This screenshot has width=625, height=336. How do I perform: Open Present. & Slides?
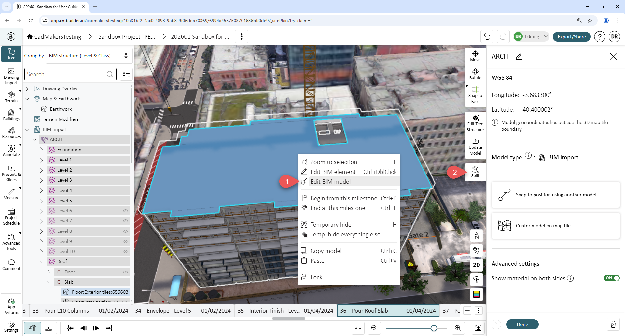click(11, 174)
